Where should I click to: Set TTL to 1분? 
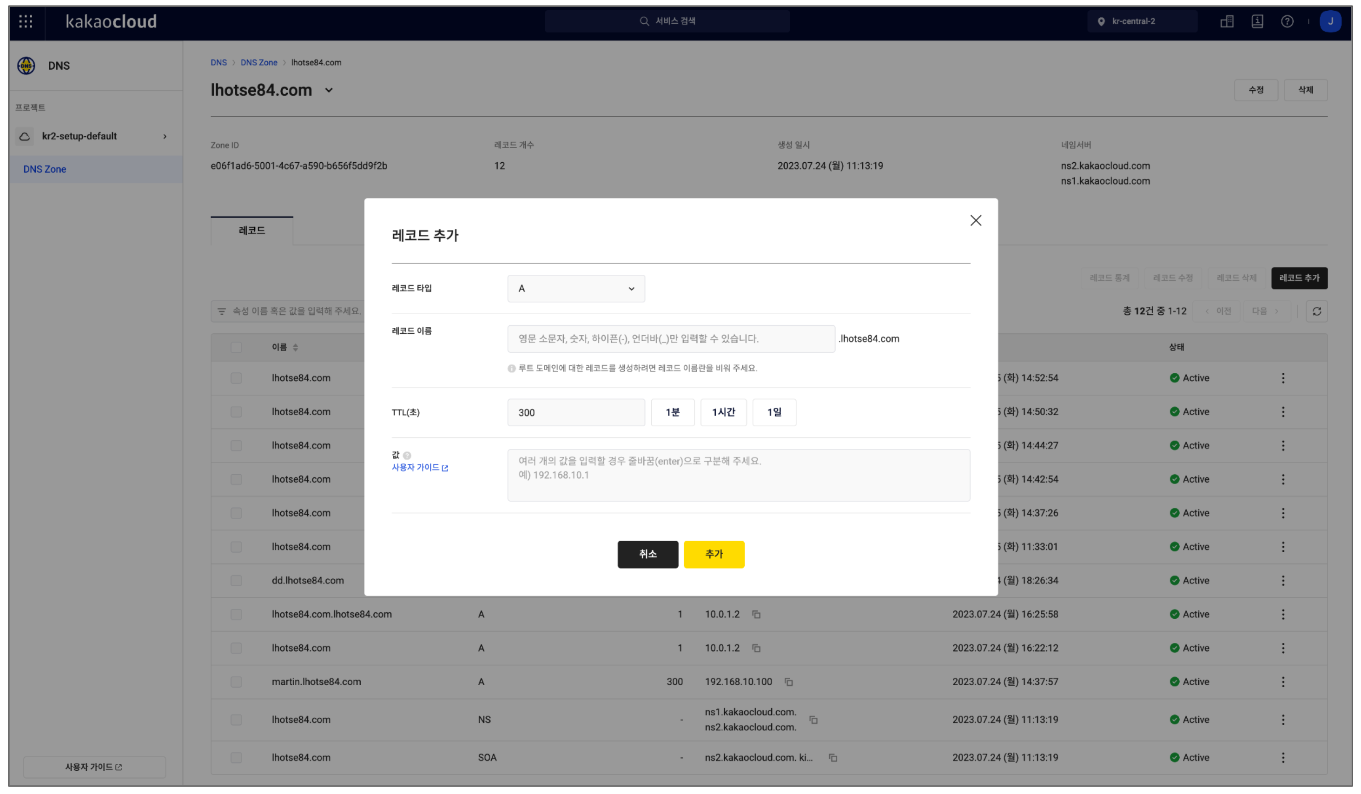click(x=673, y=413)
